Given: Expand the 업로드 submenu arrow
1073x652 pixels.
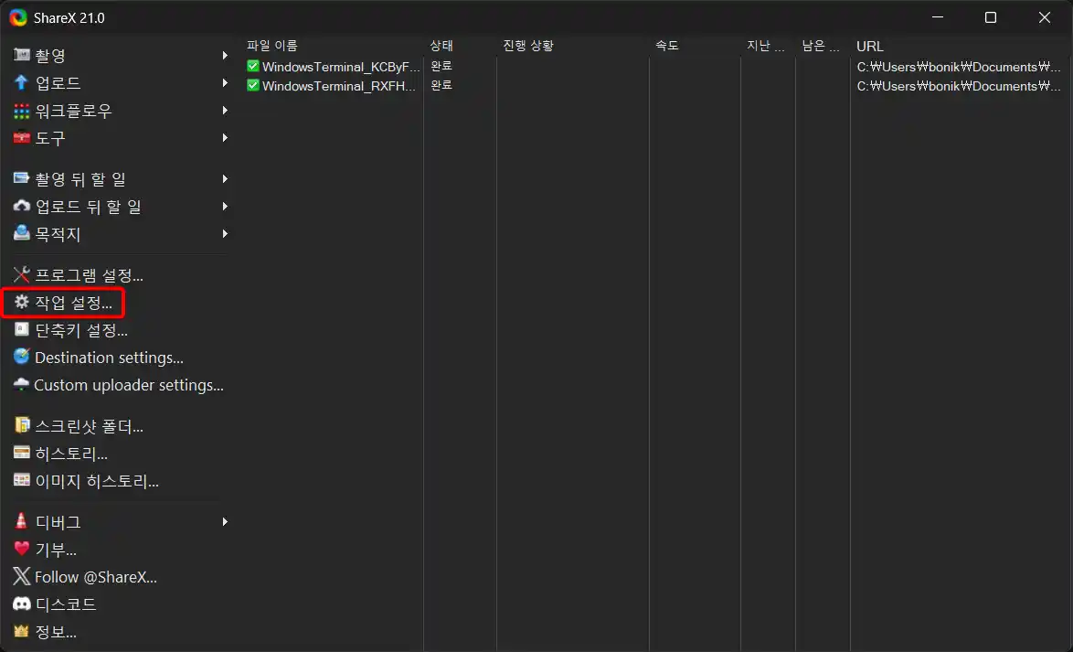Looking at the screenshot, I should (225, 82).
